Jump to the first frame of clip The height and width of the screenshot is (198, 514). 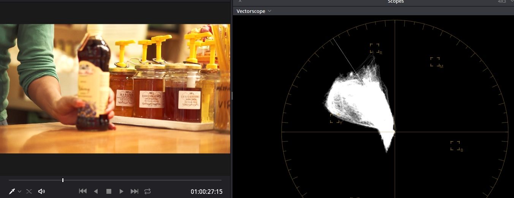pos(83,192)
